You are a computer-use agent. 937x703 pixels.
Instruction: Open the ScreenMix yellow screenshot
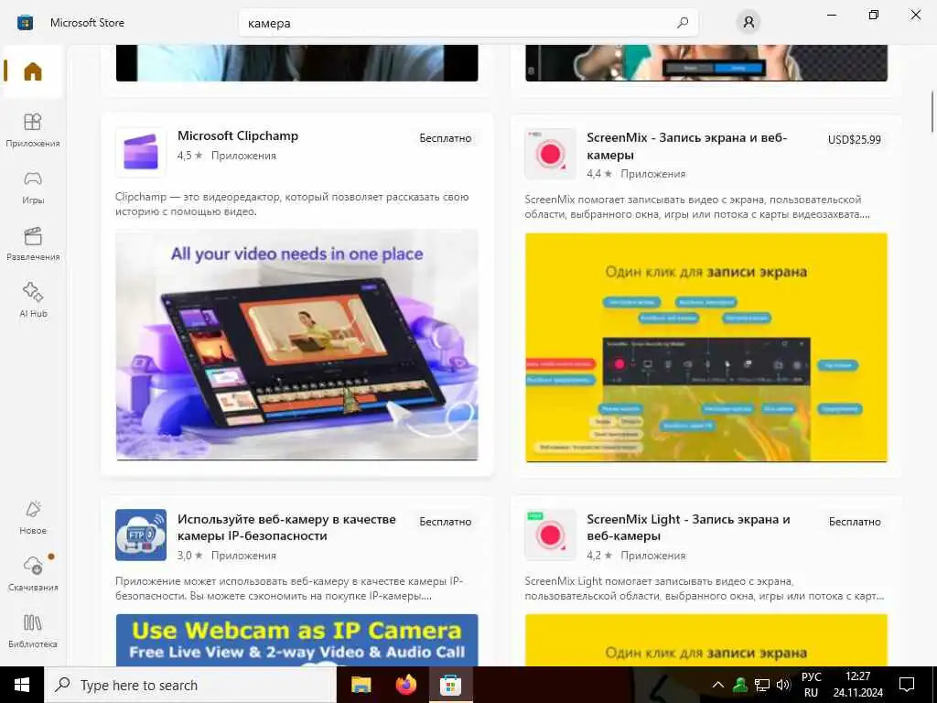click(706, 347)
